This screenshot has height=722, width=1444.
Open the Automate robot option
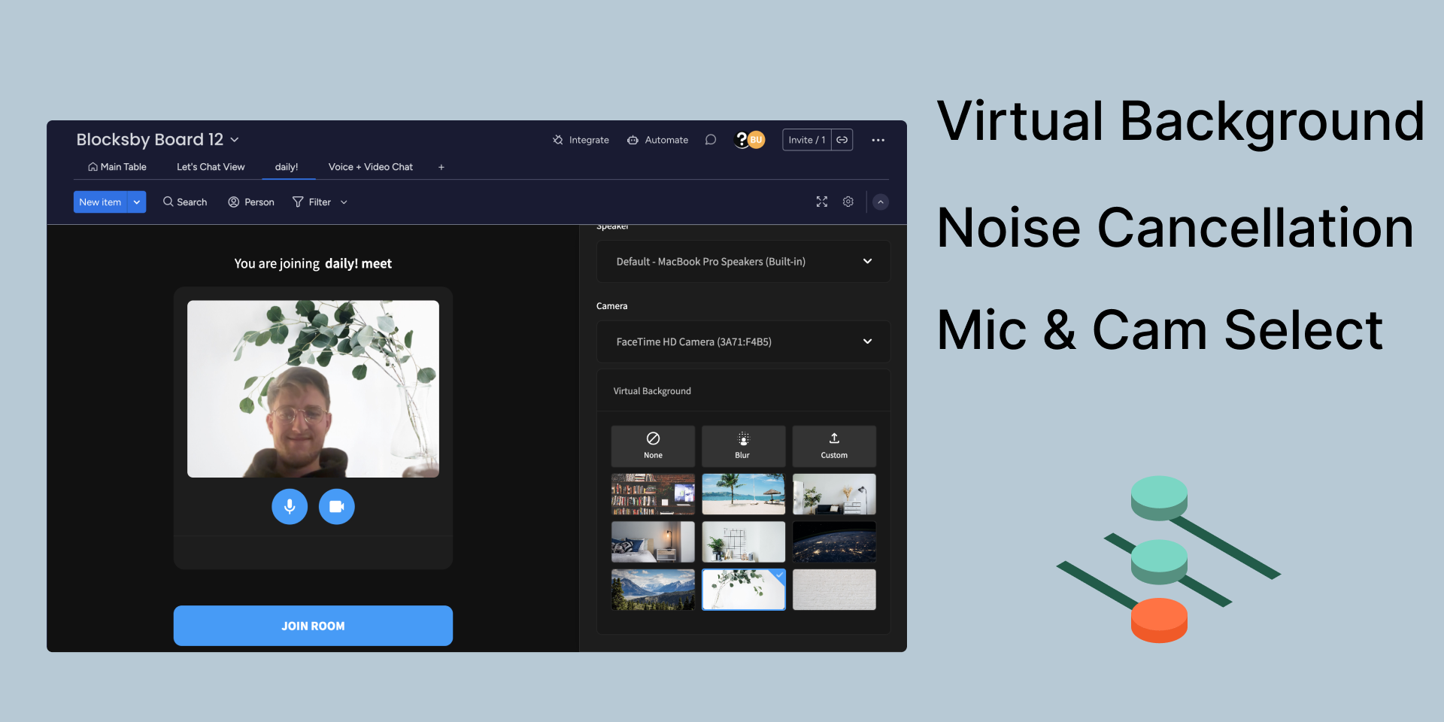coord(658,140)
